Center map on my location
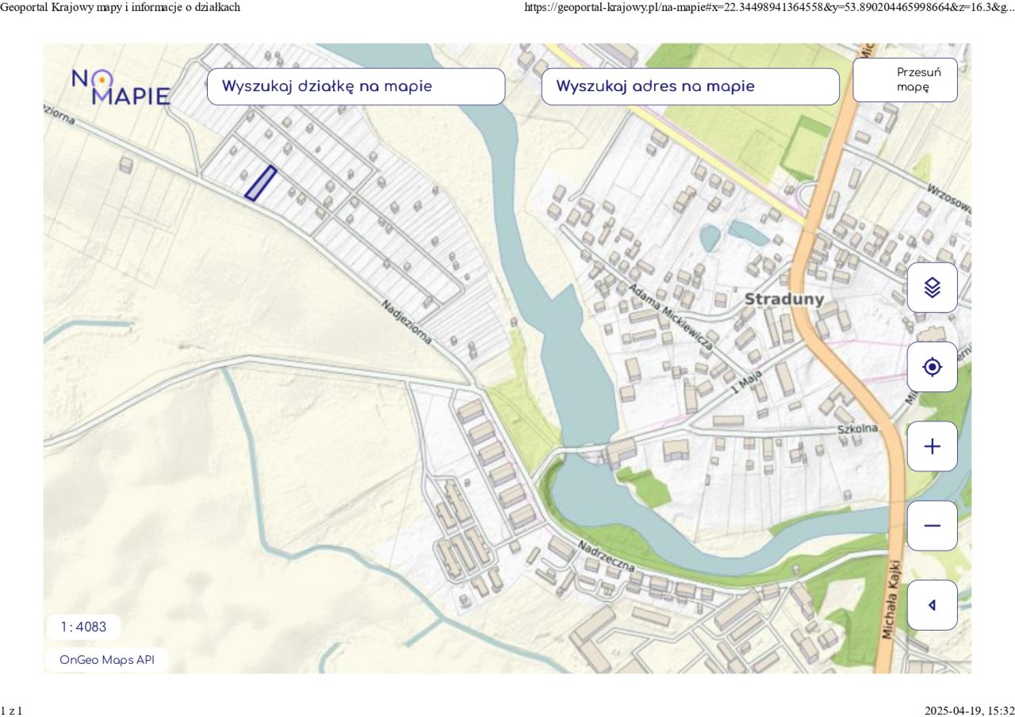1015x717 pixels. pyautogui.click(x=933, y=367)
